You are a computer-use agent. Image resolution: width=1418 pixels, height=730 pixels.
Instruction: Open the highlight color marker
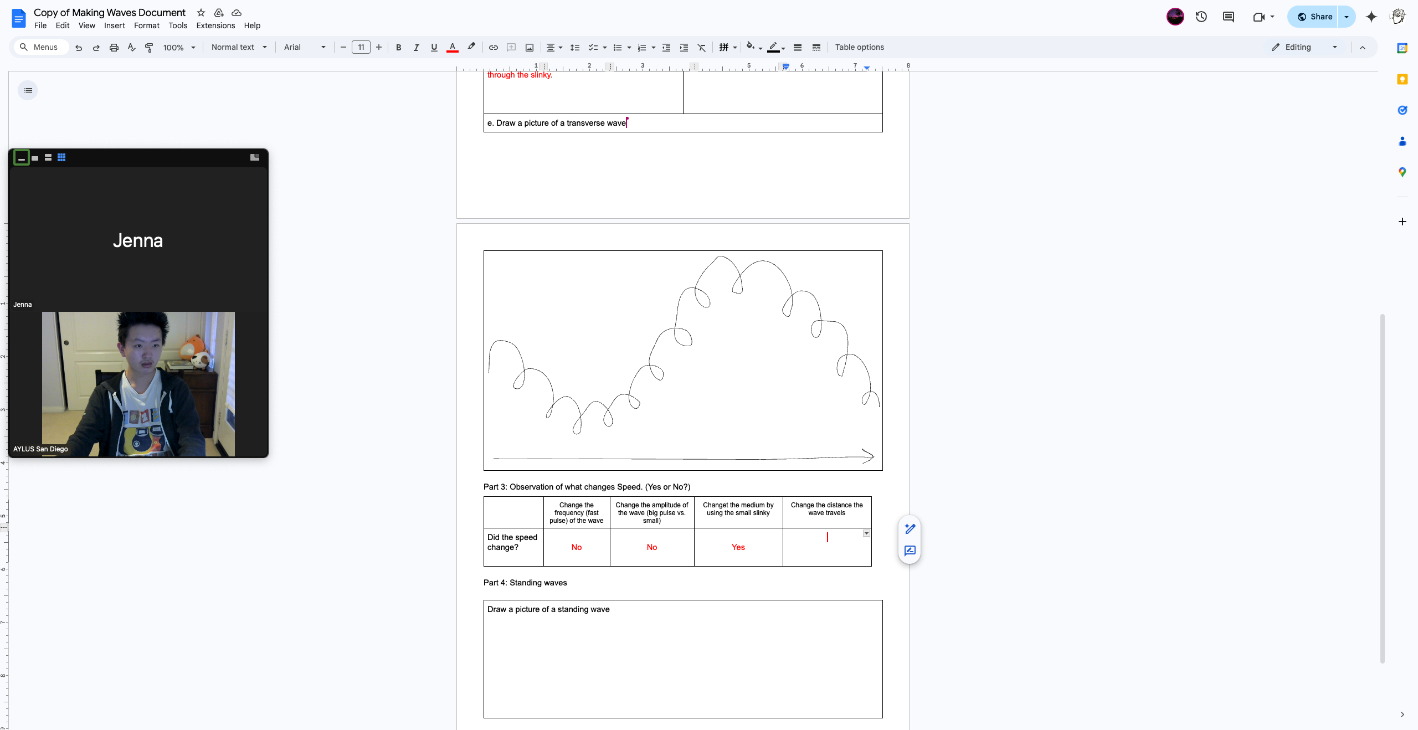pos(471,47)
